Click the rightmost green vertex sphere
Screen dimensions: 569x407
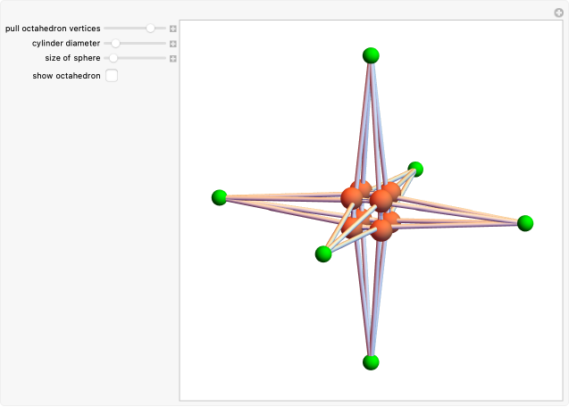(x=525, y=222)
